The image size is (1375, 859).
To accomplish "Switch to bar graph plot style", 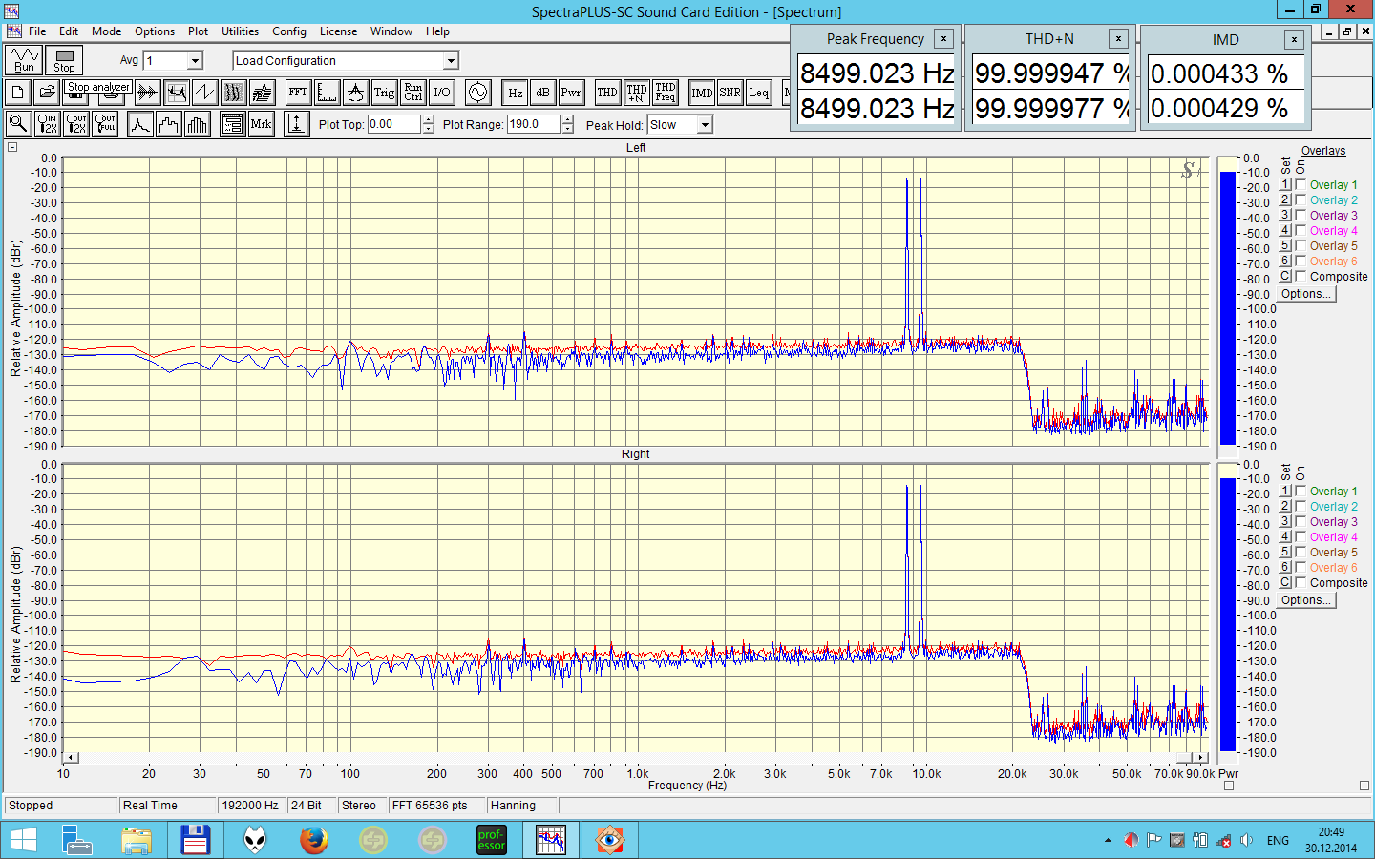I will [x=198, y=124].
